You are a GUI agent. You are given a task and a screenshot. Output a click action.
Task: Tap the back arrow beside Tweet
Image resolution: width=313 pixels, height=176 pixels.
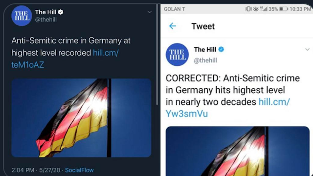173,26
